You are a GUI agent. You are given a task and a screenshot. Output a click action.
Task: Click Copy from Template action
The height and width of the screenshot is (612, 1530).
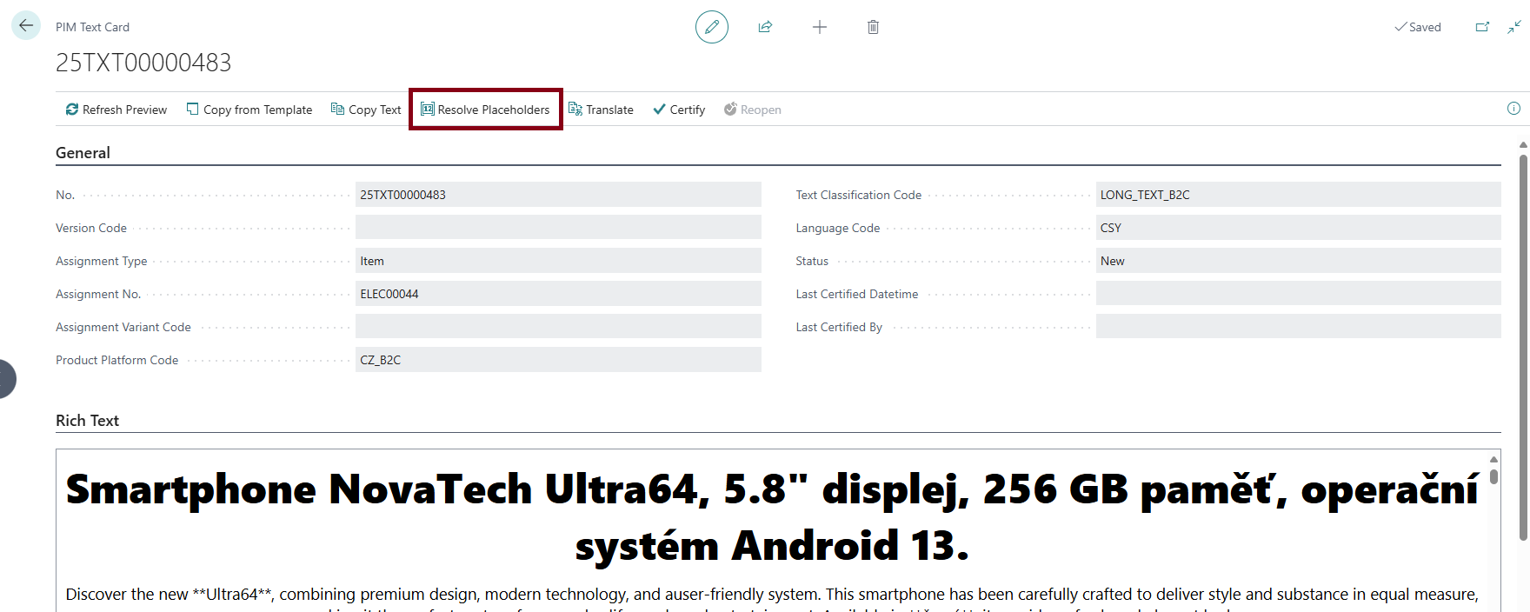pyautogui.click(x=249, y=110)
